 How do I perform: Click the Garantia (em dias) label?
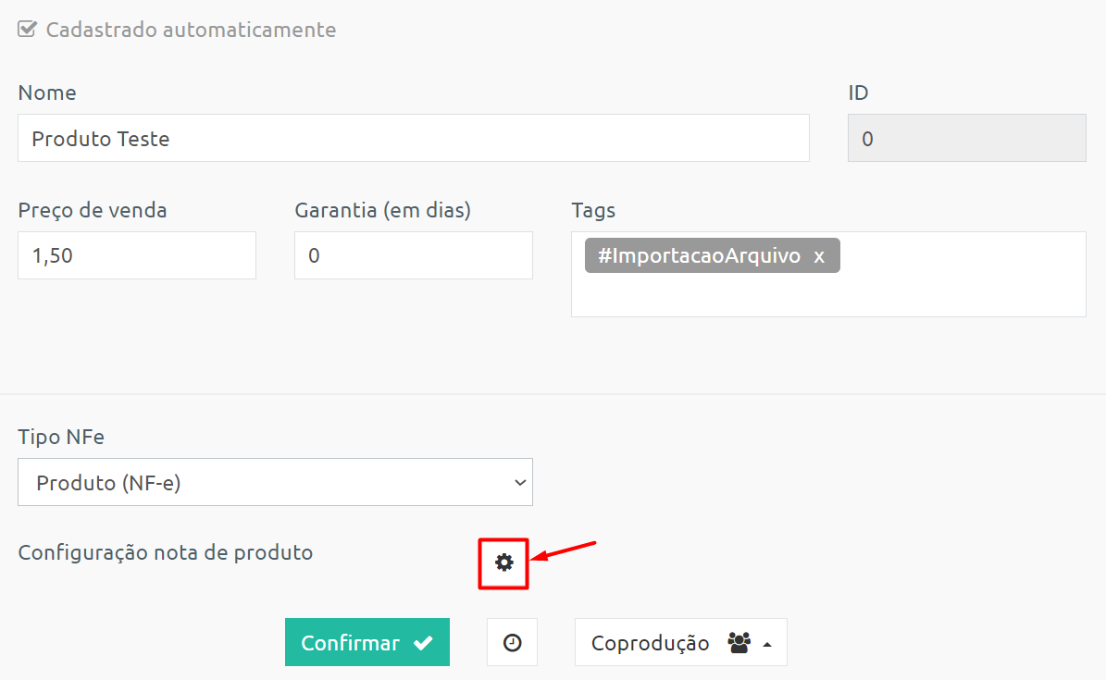pos(383,210)
